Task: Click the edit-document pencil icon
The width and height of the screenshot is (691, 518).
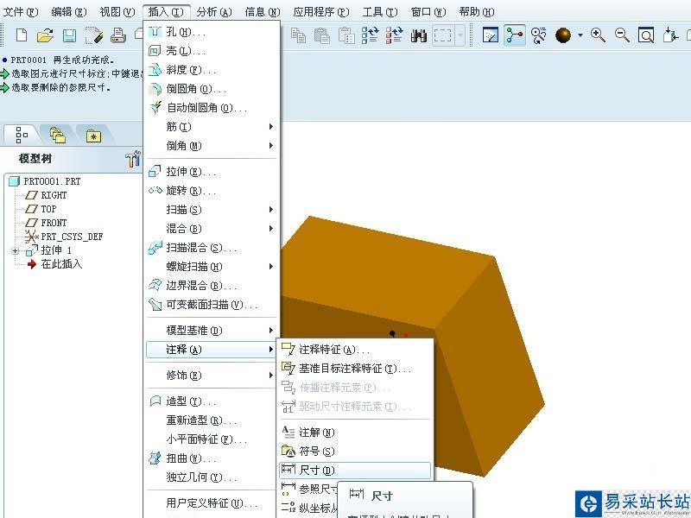Action: pyautogui.click(x=94, y=35)
